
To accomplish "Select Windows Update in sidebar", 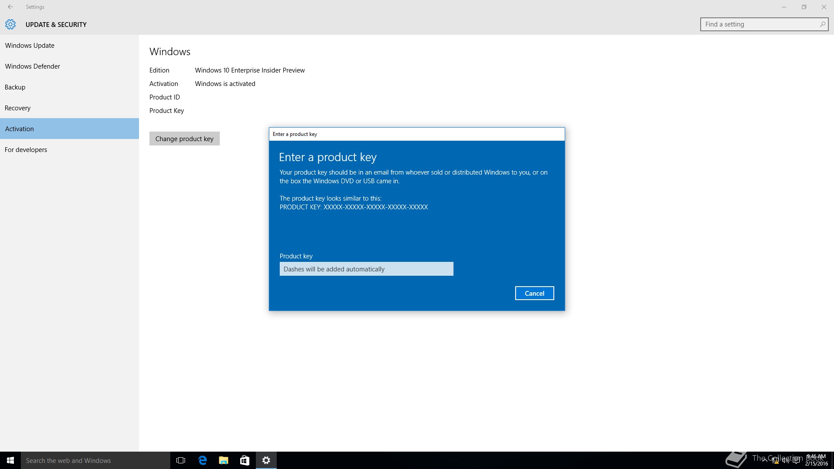I will coord(69,45).
